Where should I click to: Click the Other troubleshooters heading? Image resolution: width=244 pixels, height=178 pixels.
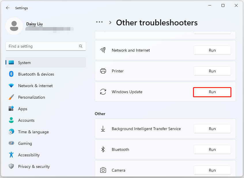point(157,23)
